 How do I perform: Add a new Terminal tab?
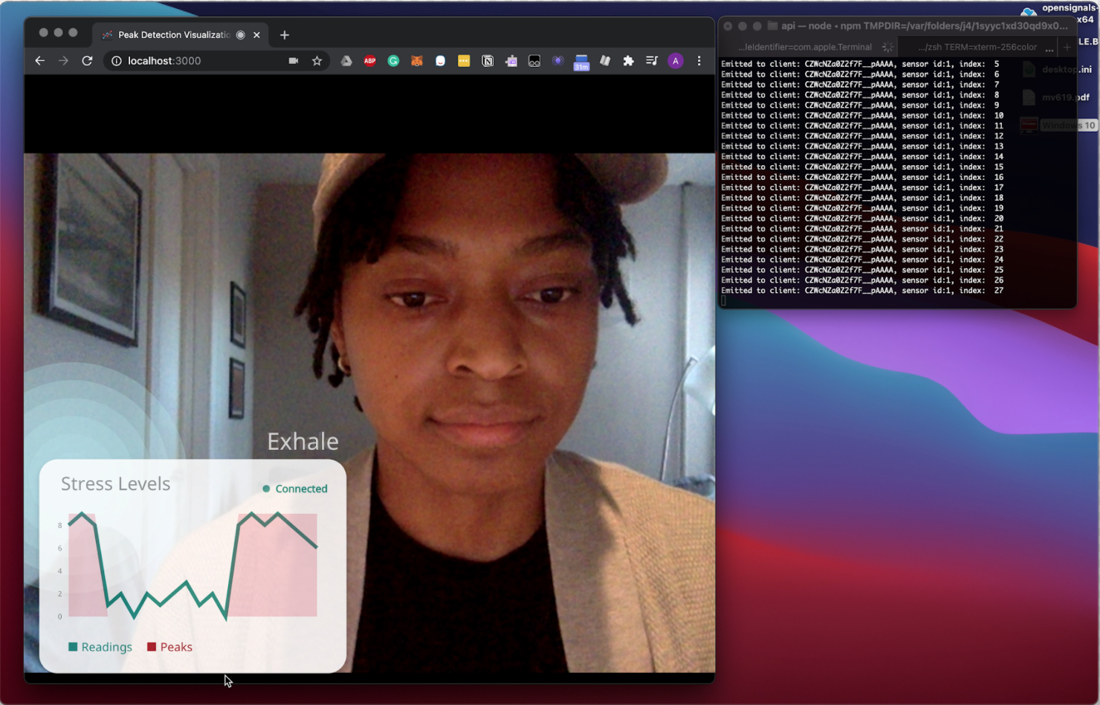click(x=1067, y=47)
